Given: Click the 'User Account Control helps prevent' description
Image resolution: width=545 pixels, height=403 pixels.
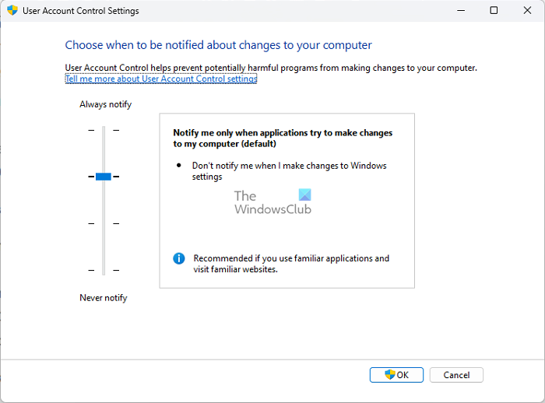Looking at the screenshot, I should (x=271, y=68).
